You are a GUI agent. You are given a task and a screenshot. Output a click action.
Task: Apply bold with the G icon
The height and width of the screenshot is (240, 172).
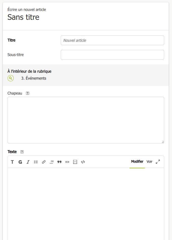(x=20, y=162)
